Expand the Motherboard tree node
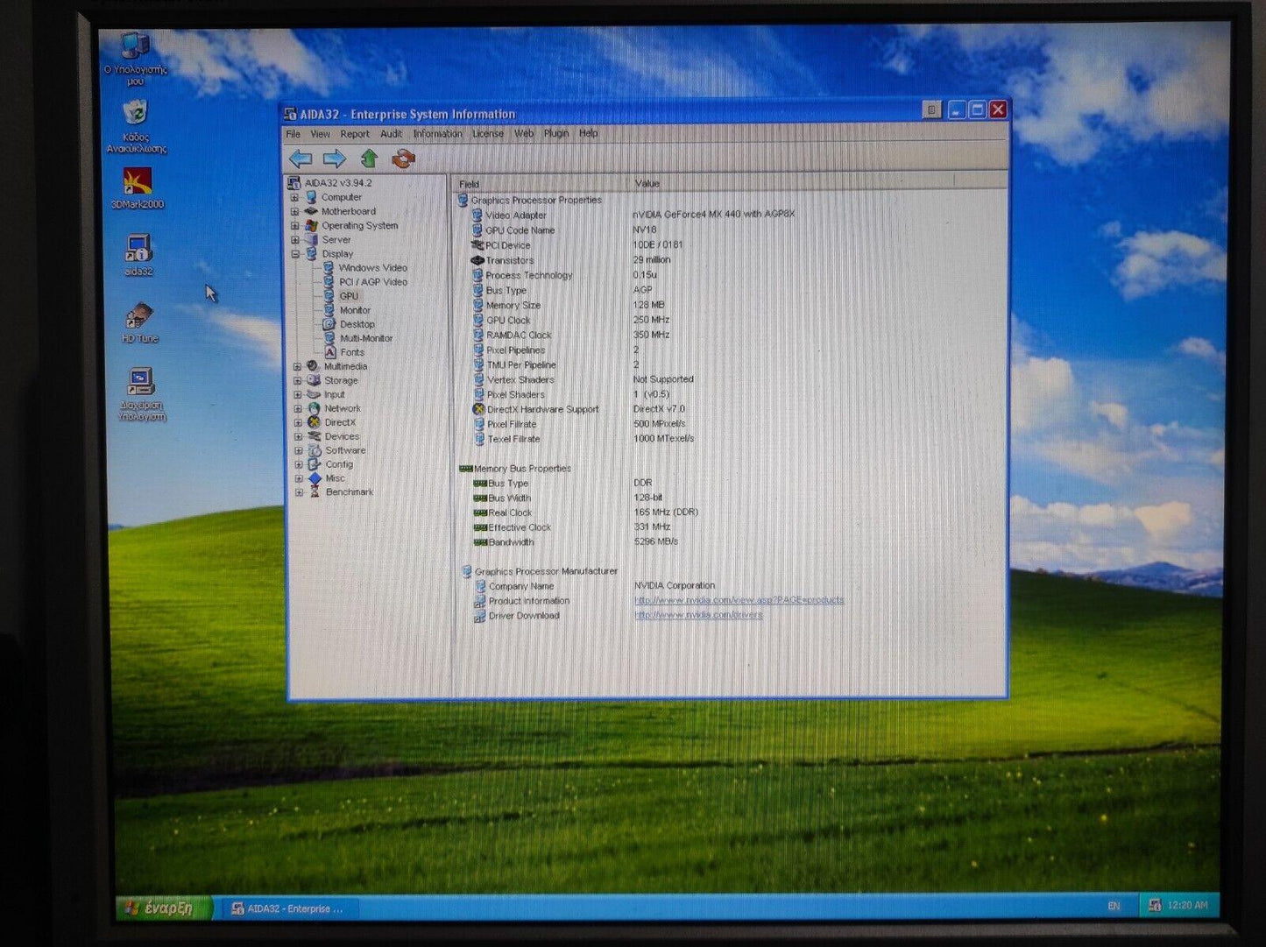 tap(295, 211)
